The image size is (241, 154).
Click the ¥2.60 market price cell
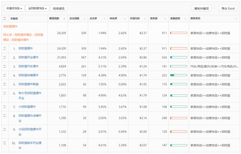(x=143, y=132)
